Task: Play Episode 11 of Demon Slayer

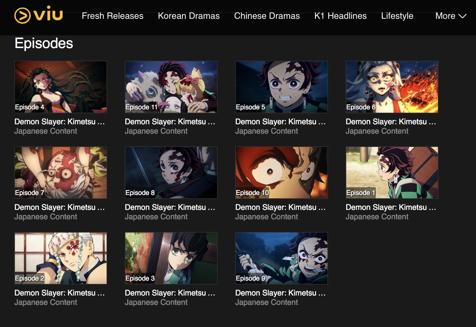Action: (x=171, y=87)
